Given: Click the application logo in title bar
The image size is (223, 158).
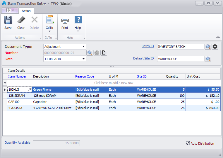Looking at the screenshot, I should click(4, 3).
